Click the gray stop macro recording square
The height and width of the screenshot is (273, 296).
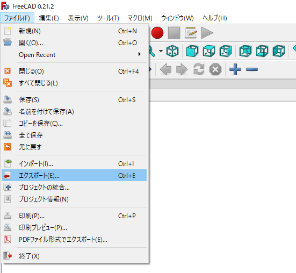[x=174, y=33]
